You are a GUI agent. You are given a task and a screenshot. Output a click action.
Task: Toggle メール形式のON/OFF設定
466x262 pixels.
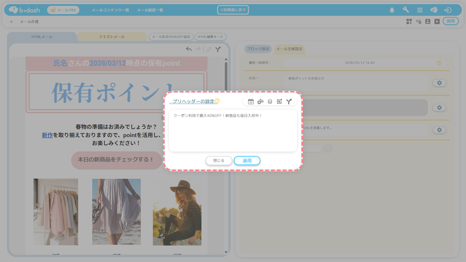171,37
